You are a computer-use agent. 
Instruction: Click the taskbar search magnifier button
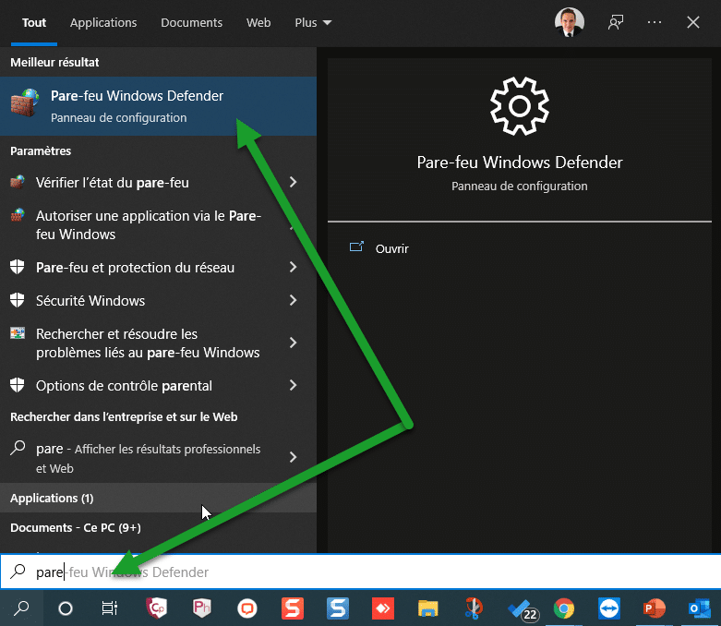click(21, 608)
